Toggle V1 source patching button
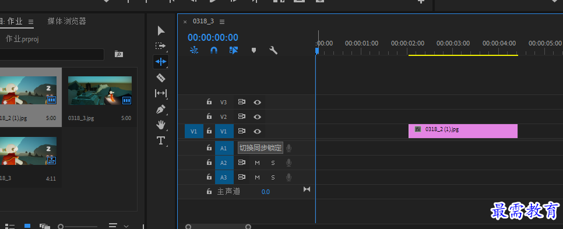Image resolution: width=563 pixels, height=229 pixels. point(194,131)
